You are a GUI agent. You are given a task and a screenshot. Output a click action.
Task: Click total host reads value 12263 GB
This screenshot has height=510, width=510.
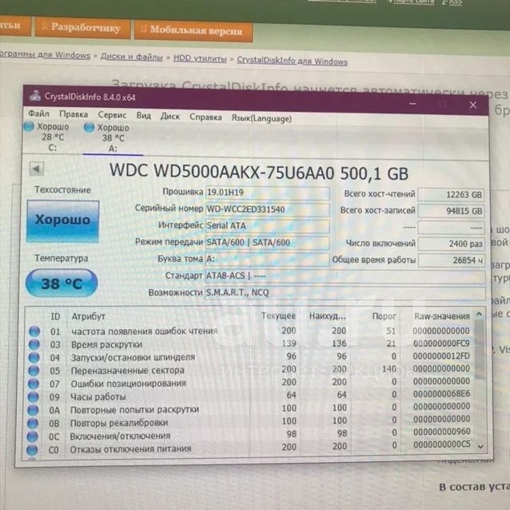tap(451, 194)
